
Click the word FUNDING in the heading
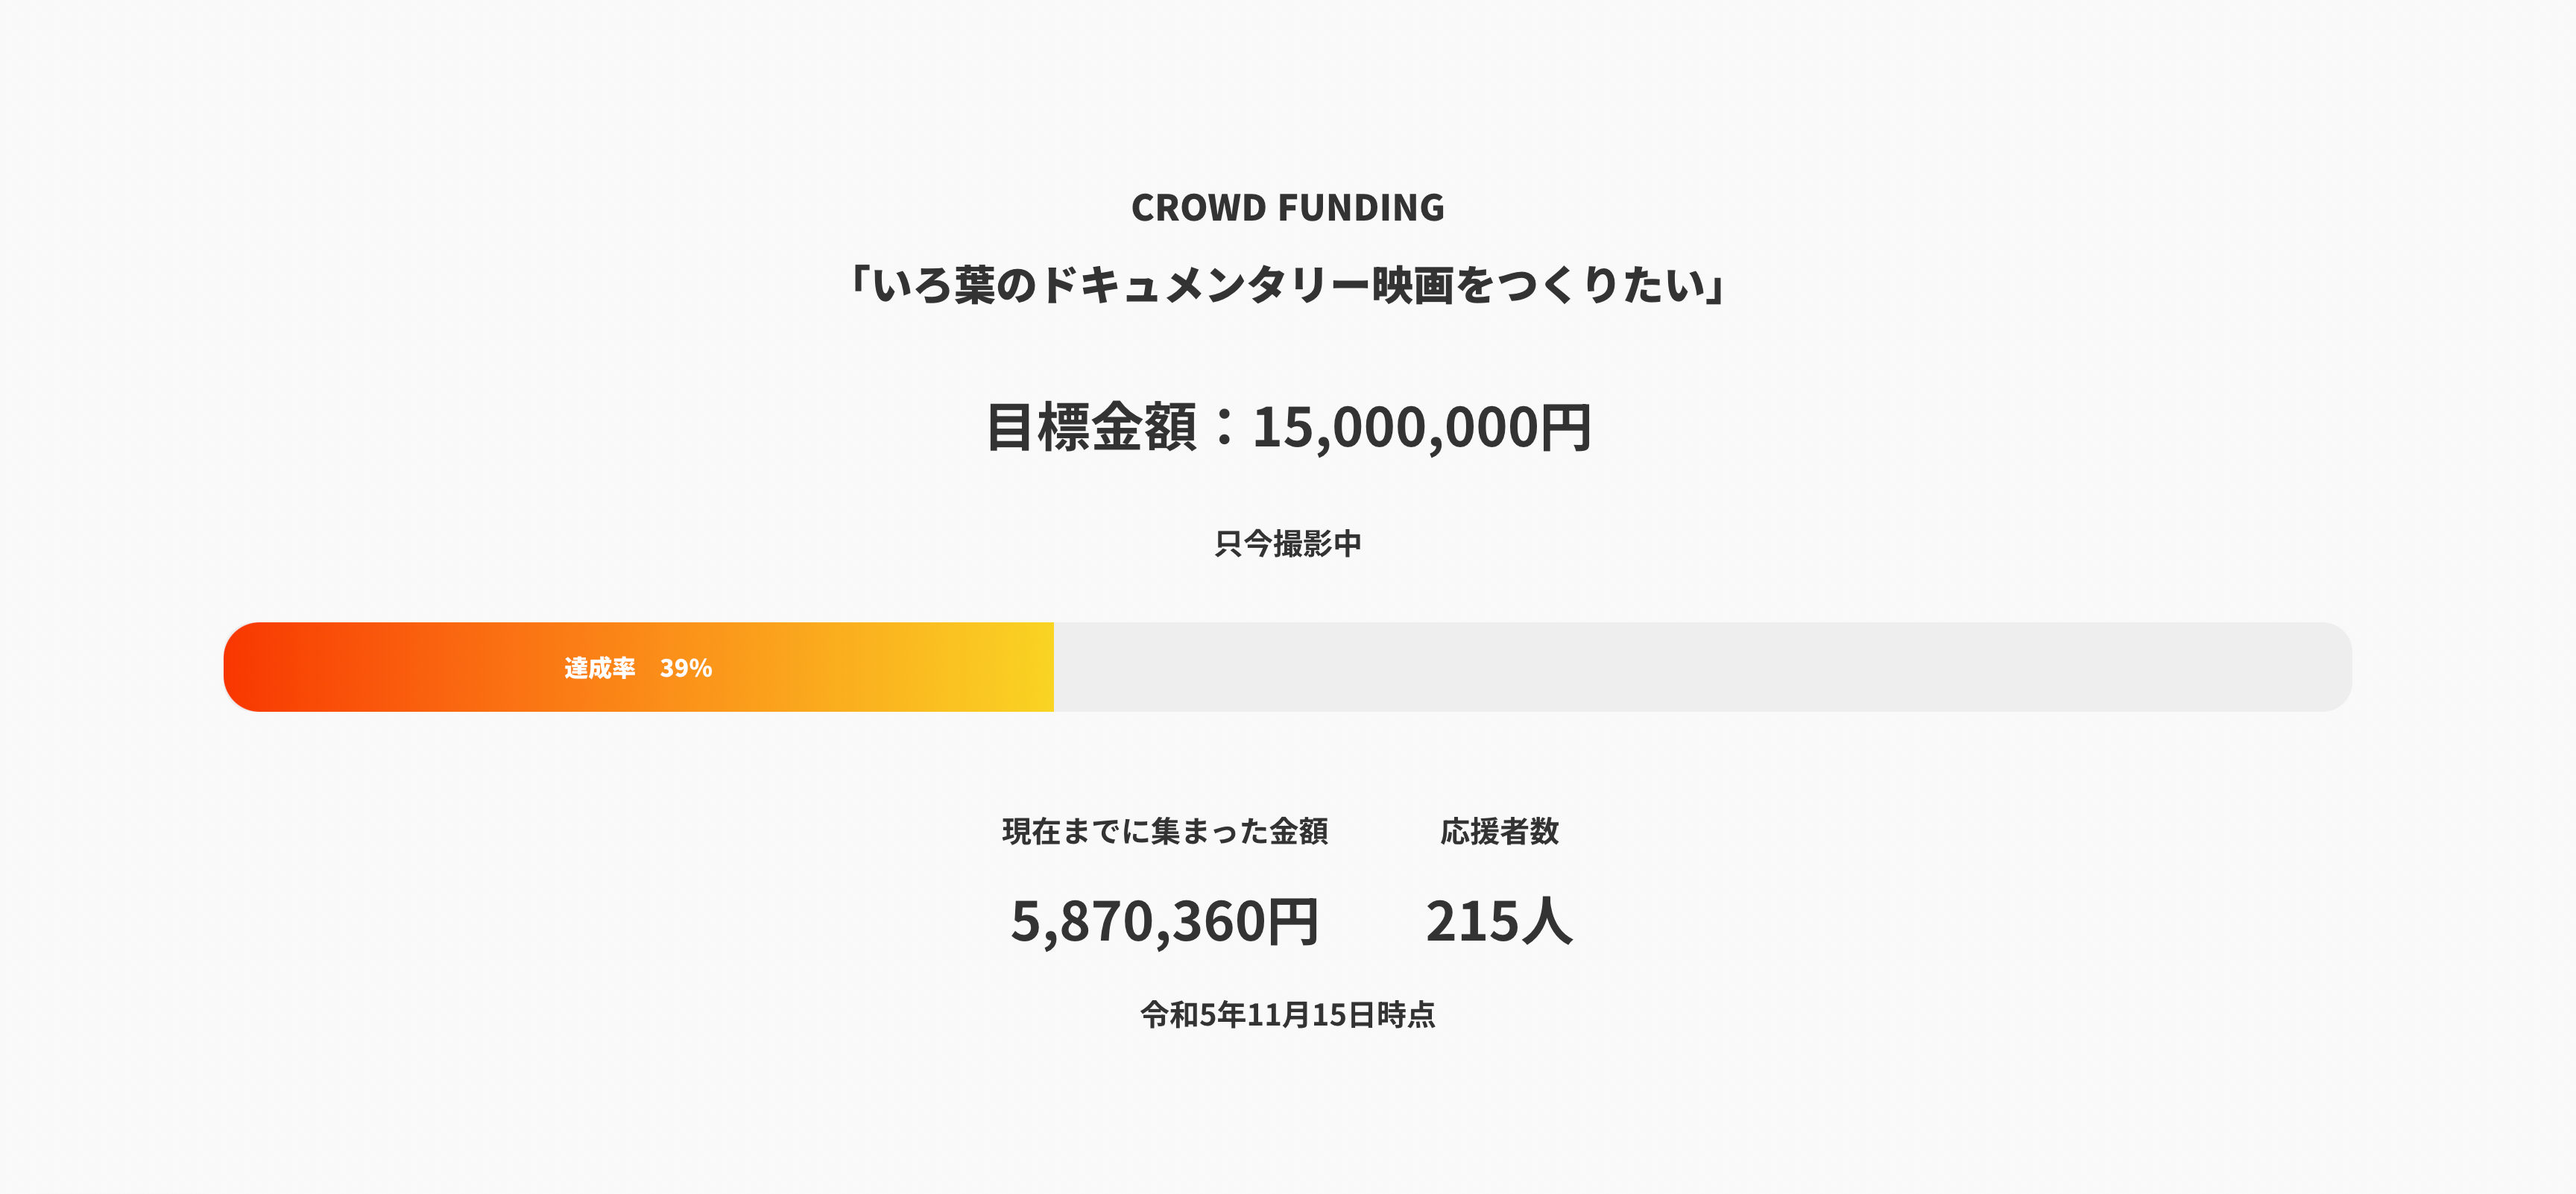1361,208
